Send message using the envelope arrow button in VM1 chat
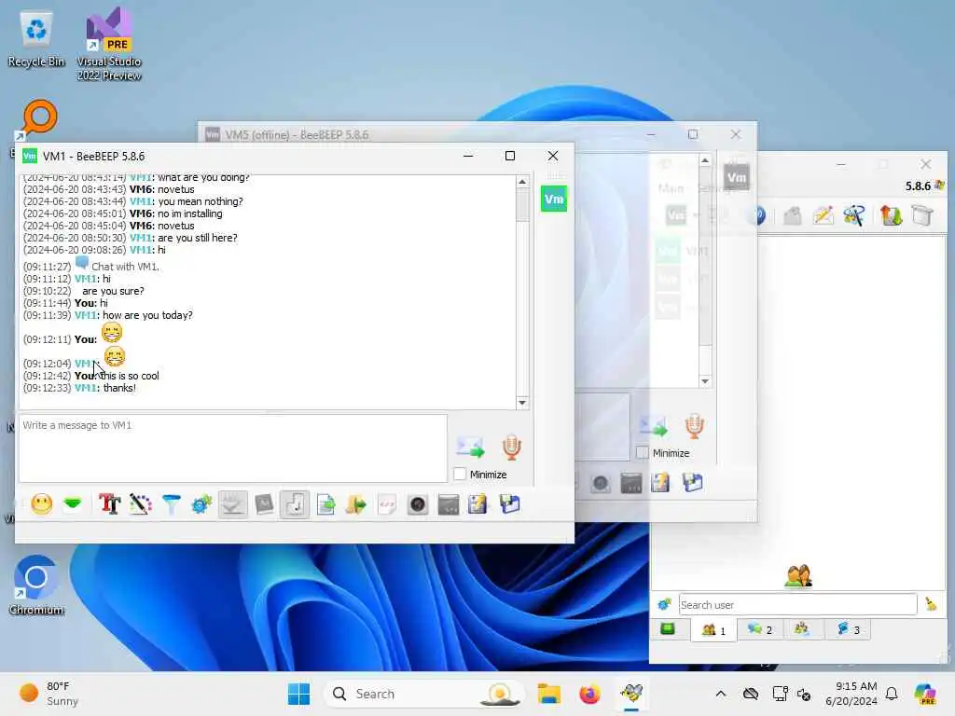The image size is (955, 716). pyautogui.click(x=470, y=447)
